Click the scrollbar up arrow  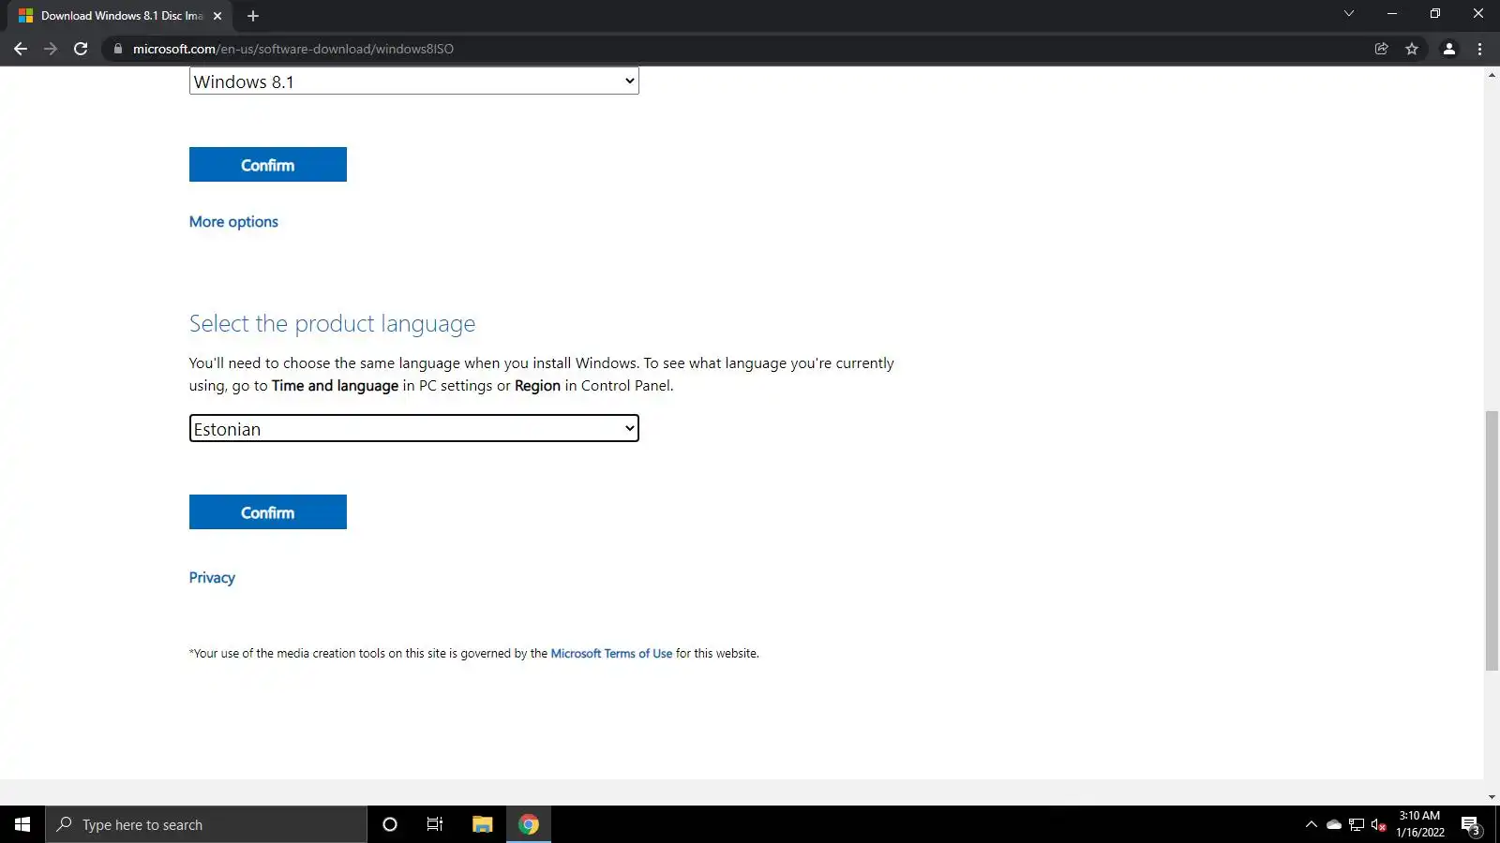click(1492, 74)
